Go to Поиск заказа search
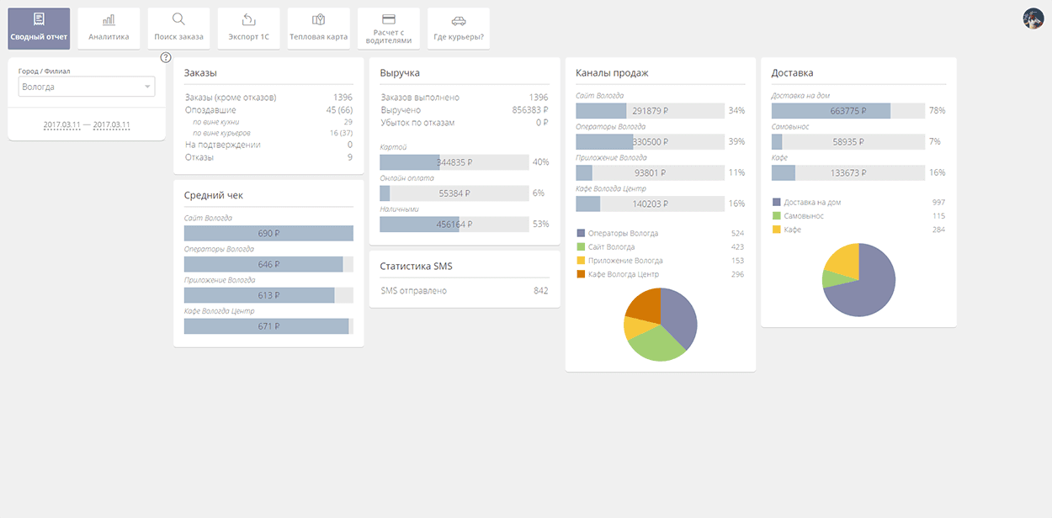Image resolution: width=1052 pixels, height=518 pixels. [x=178, y=28]
